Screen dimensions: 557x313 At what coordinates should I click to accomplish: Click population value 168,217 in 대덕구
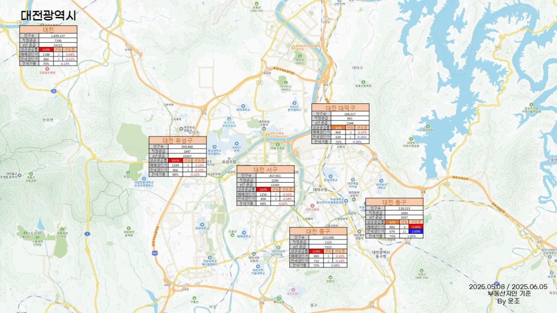(350, 114)
